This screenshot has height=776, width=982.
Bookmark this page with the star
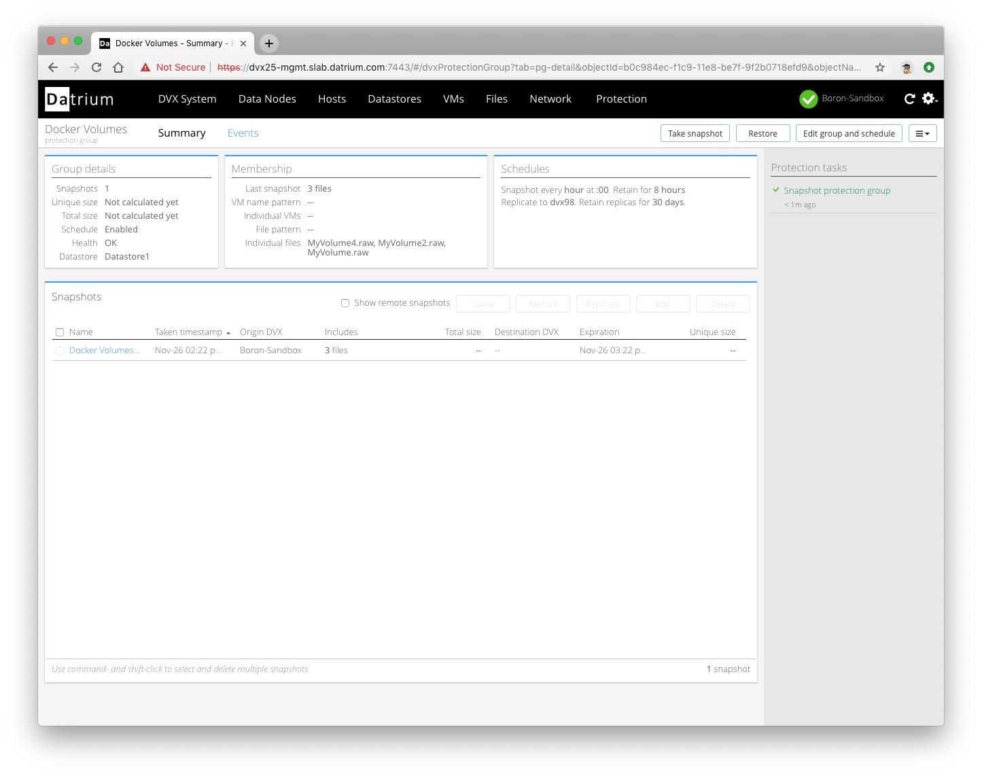coord(880,67)
